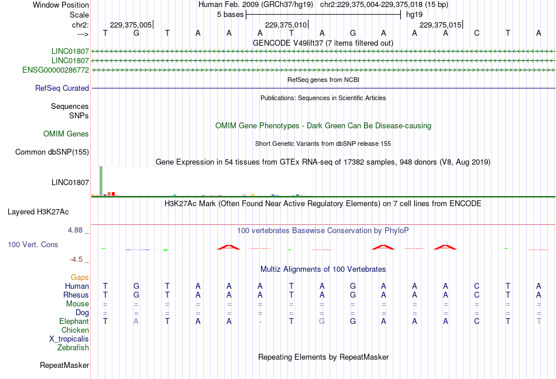Select the OMIM Genes track label

point(66,134)
